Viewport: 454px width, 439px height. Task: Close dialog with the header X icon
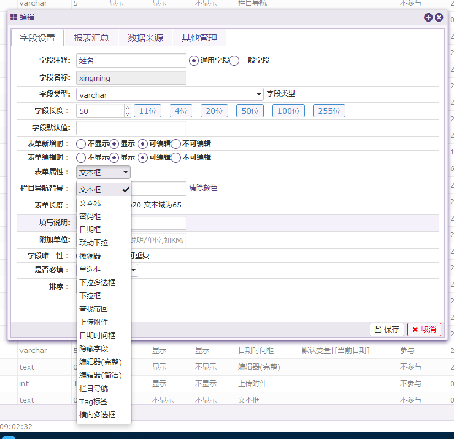point(439,18)
